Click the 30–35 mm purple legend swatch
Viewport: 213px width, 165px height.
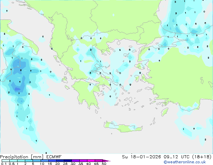(x=76, y=161)
